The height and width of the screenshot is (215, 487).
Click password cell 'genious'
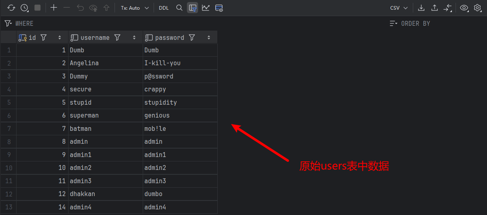click(180, 116)
